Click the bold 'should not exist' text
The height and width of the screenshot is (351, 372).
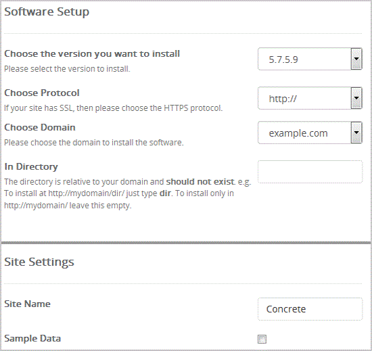point(200,182)
